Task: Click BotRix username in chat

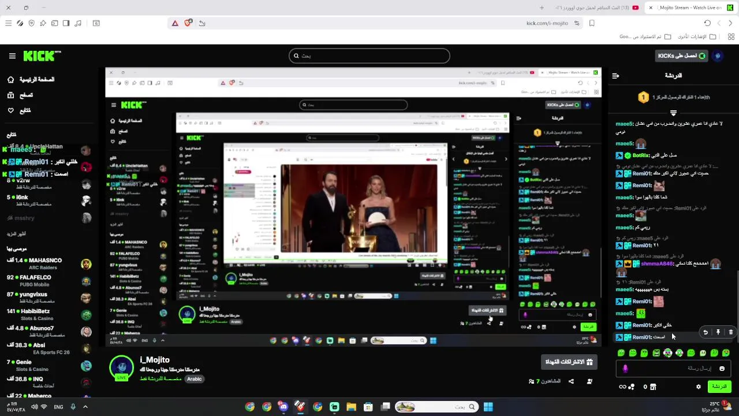Action: click(x=641, y=155)
